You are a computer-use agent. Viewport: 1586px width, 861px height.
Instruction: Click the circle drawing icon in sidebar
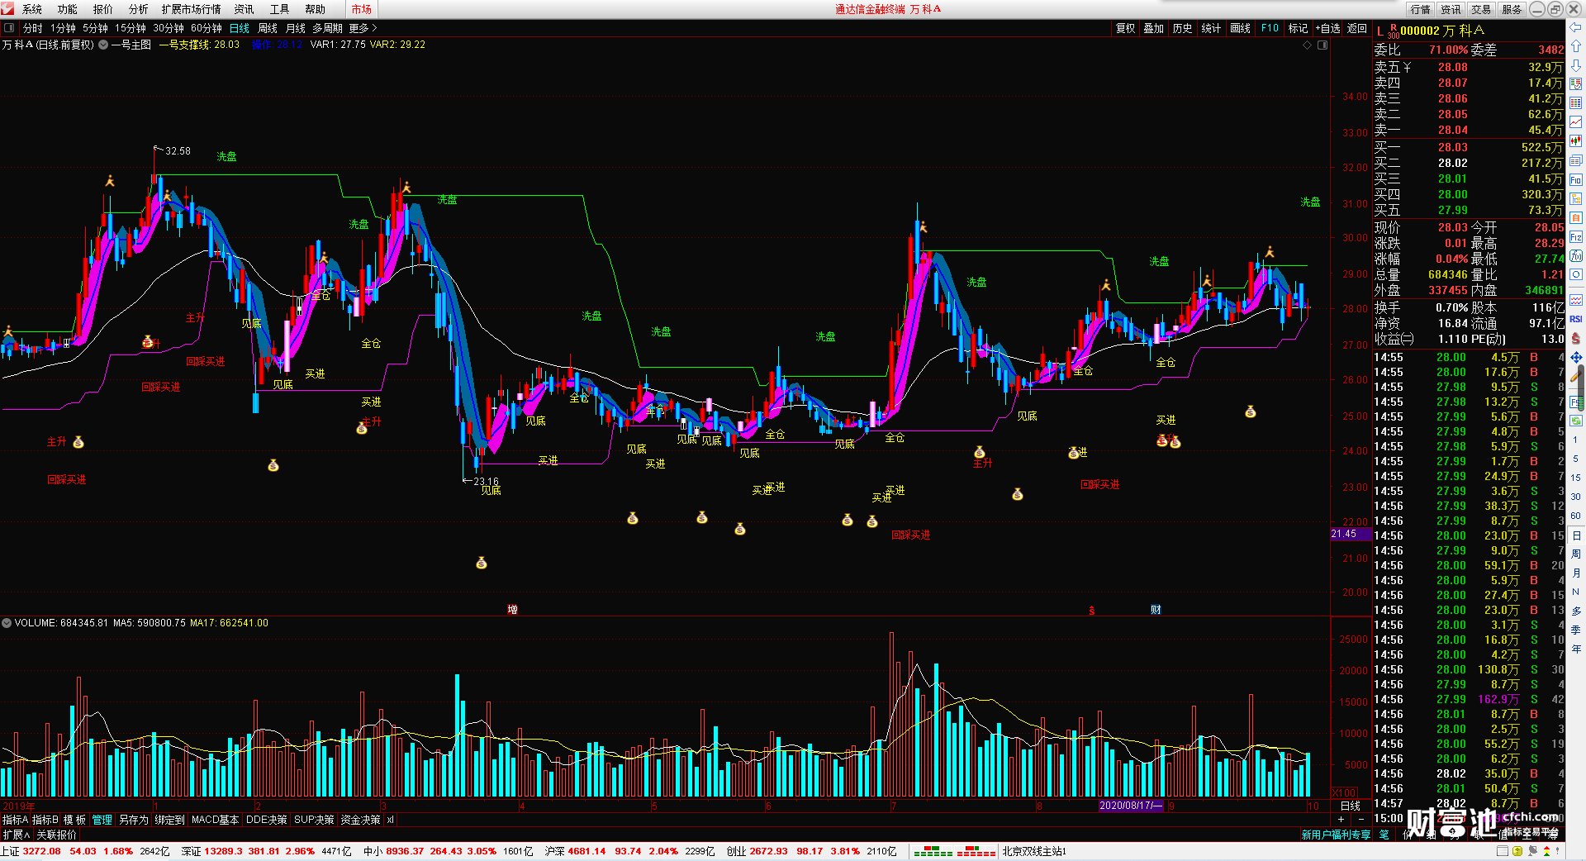tap(1576, 275)
